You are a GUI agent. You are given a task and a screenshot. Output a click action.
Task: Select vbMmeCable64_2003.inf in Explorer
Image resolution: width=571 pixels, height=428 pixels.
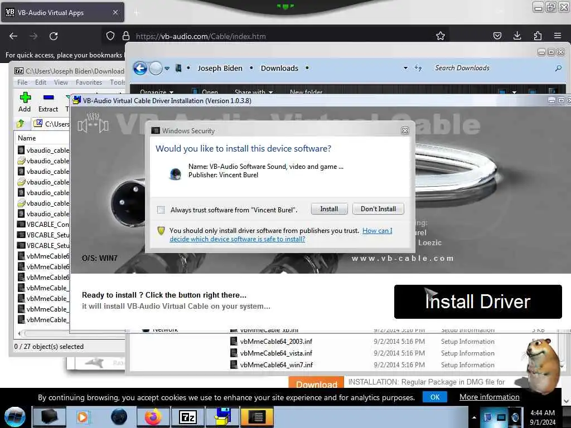276,342
